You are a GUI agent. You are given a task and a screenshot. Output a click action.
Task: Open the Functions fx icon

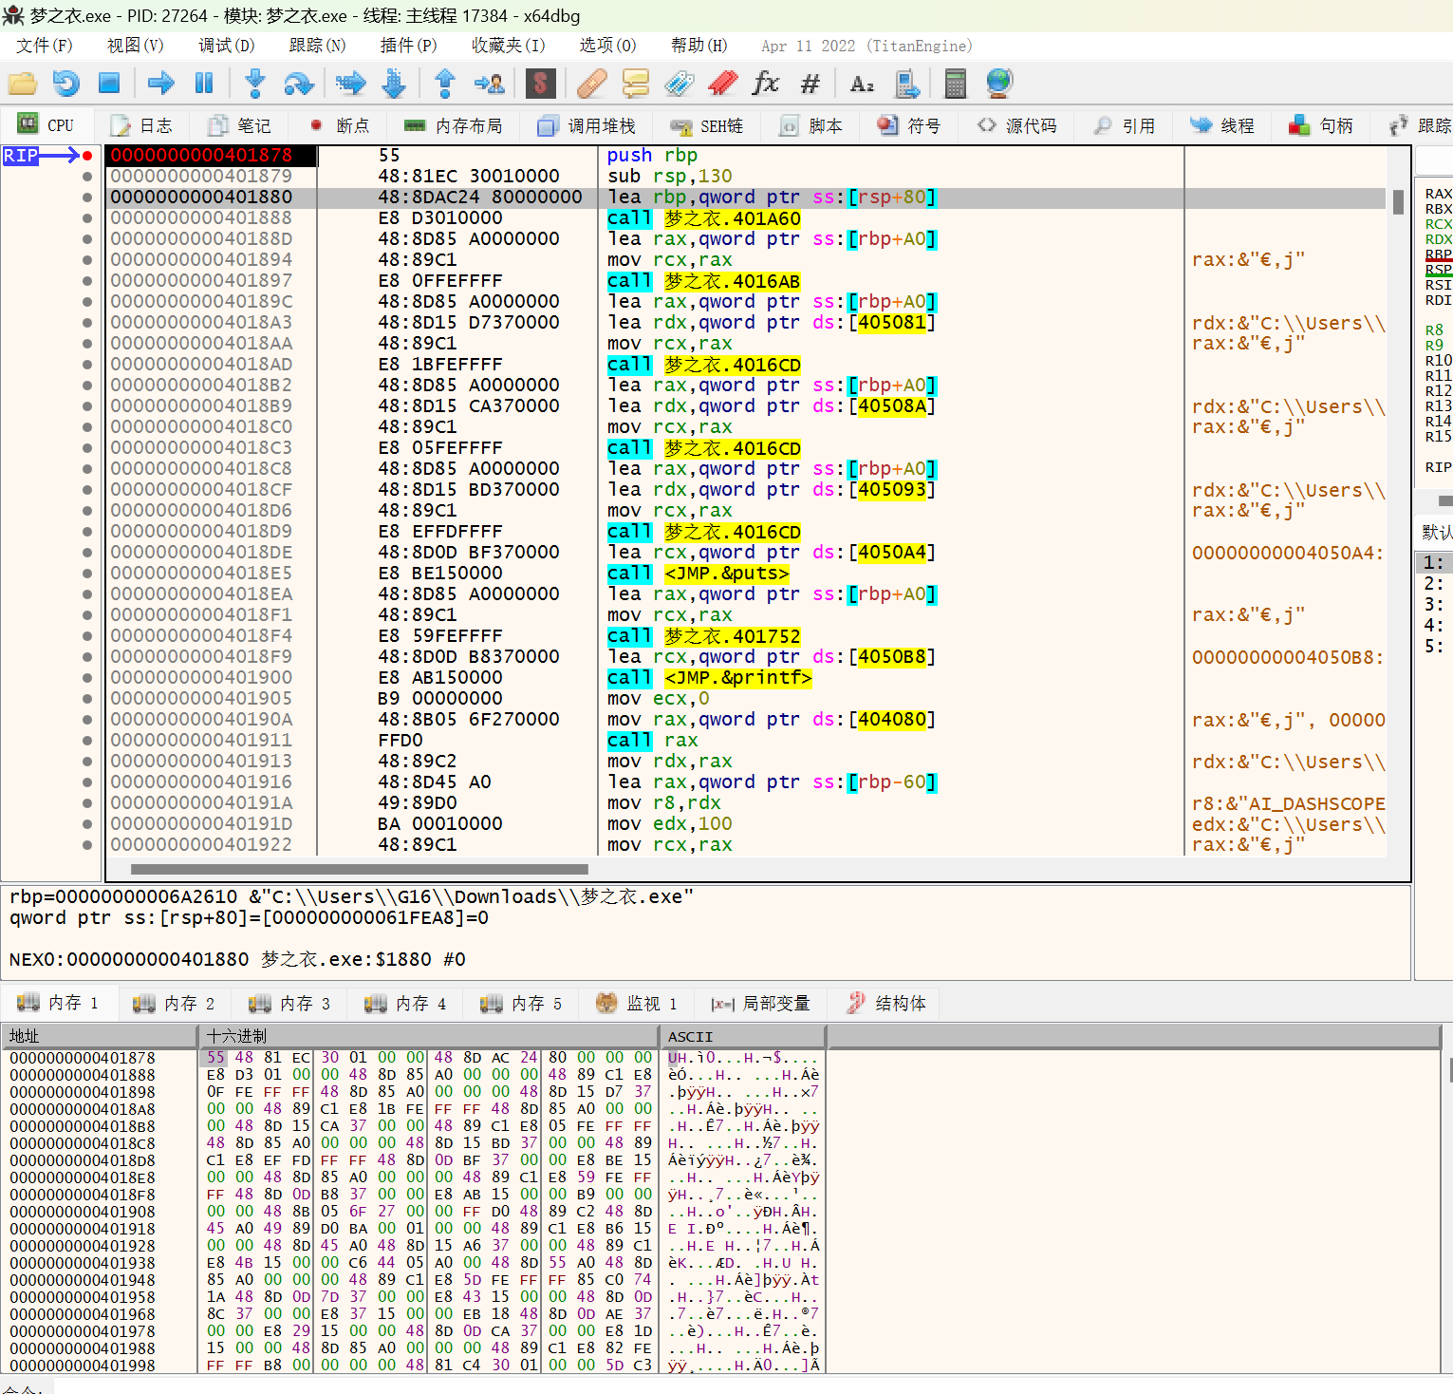(765, 84)
